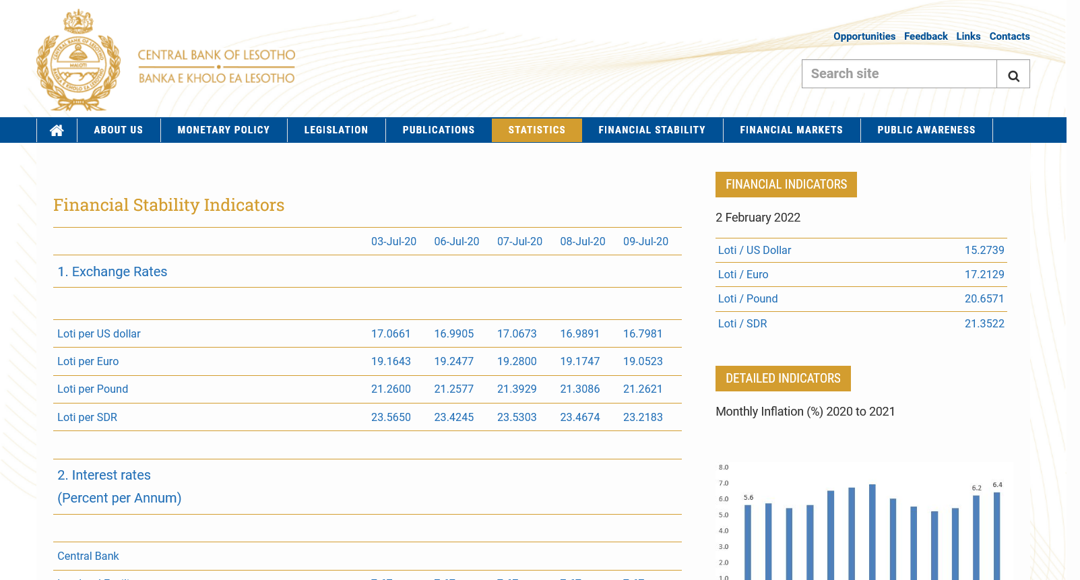Viewport: 1080px width, 580px height.
Task: Click the search magnifier icon
Action: click(x=1013, y=74)
